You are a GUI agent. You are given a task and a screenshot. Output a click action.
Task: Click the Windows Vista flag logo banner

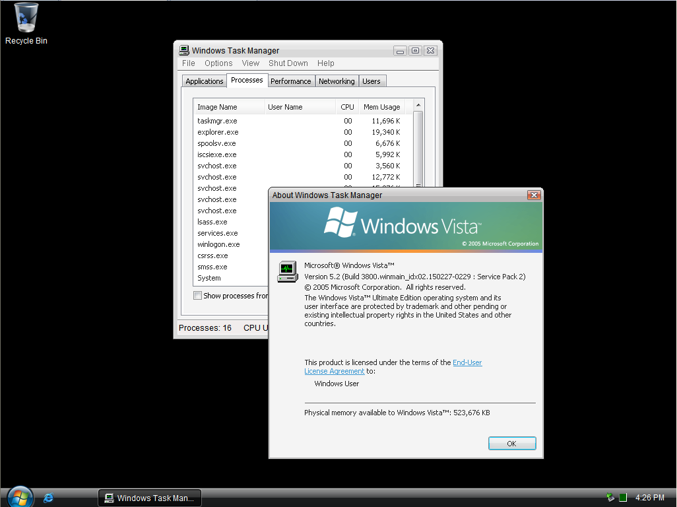click(x=406, y=226)
